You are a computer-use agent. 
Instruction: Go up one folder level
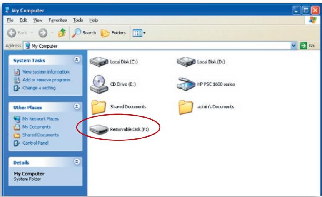(62, 33)
